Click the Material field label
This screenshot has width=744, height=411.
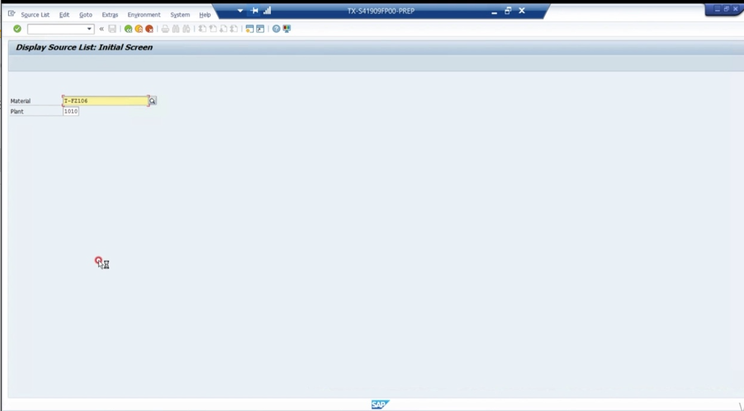click(x=20, y=101)
